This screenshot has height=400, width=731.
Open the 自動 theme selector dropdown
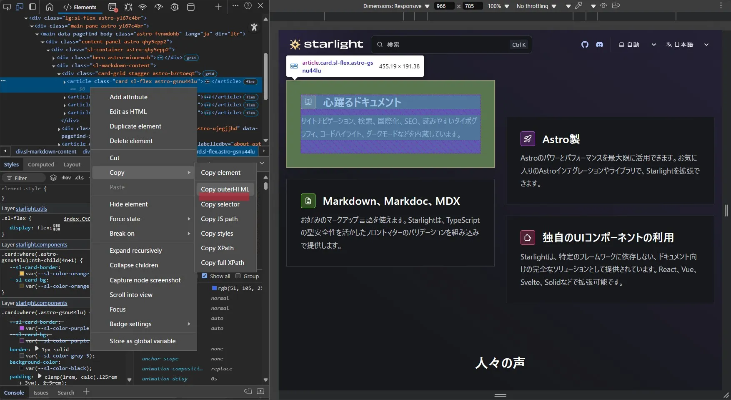(x=637, y=45)
